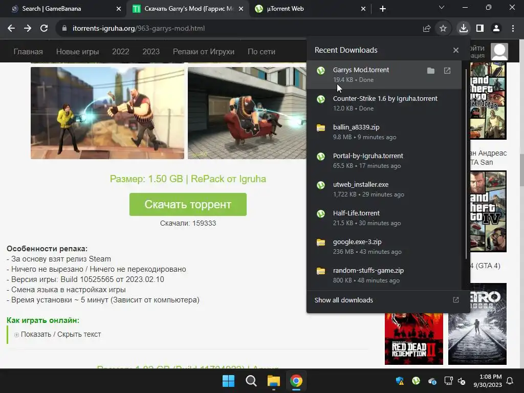The image size is (524, 393).
Task: Open the muted volume tray icon
Action: point(462,381)
